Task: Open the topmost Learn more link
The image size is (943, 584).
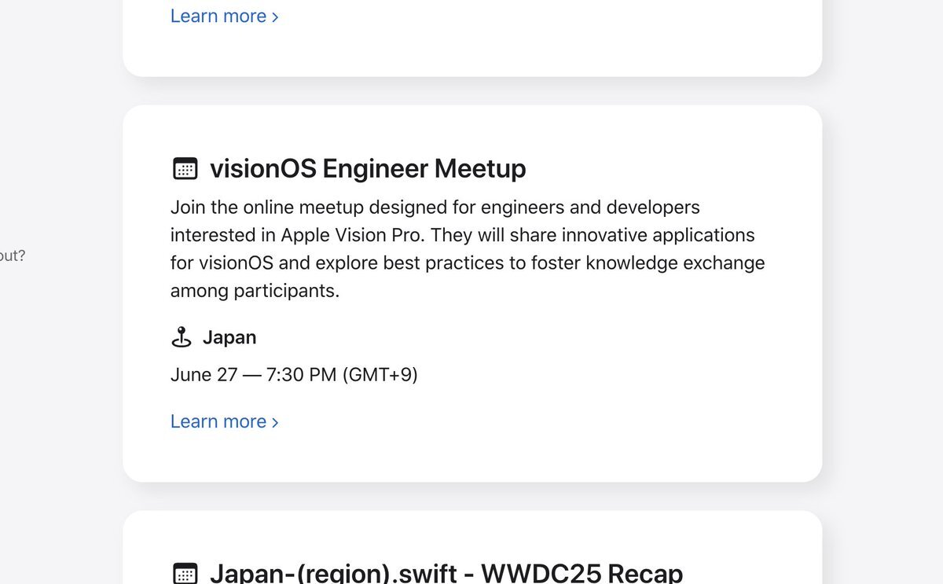Action: [224, 16]
